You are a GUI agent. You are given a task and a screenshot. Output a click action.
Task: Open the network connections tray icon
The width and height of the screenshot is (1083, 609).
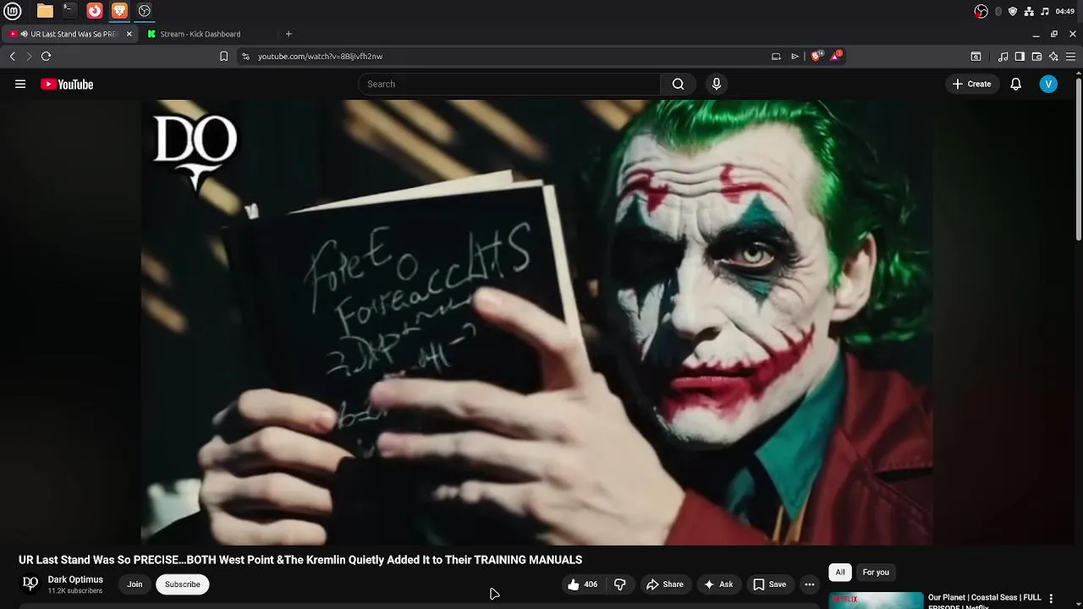coord(1029,11)
